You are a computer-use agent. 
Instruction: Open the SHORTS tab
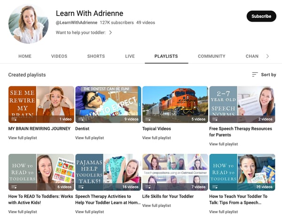(x=96, y=56)
